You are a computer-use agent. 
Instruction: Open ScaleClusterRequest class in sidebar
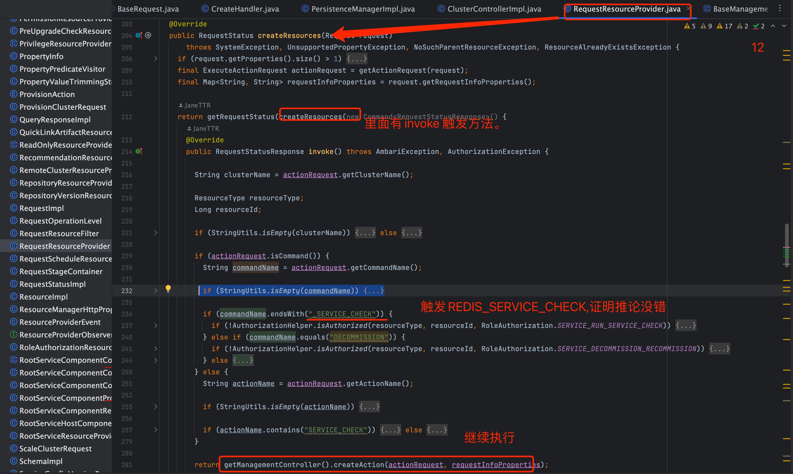tap(55, 448)
